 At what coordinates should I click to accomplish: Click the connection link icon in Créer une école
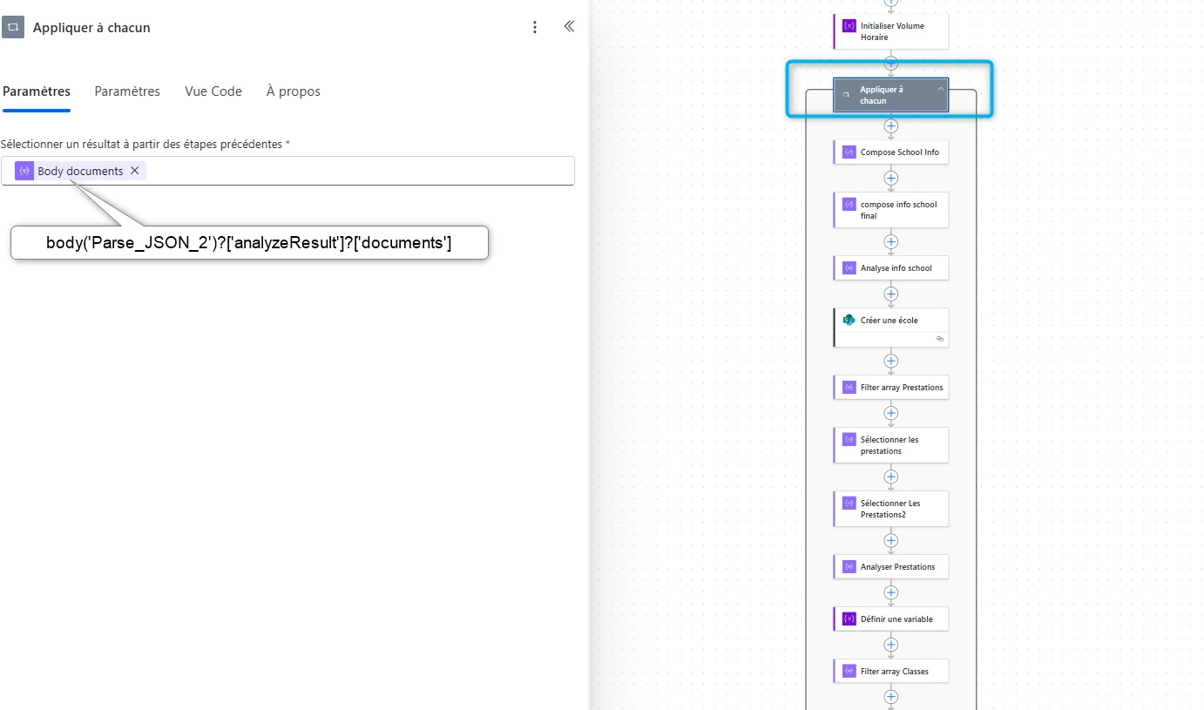click(x=940, y=338)
